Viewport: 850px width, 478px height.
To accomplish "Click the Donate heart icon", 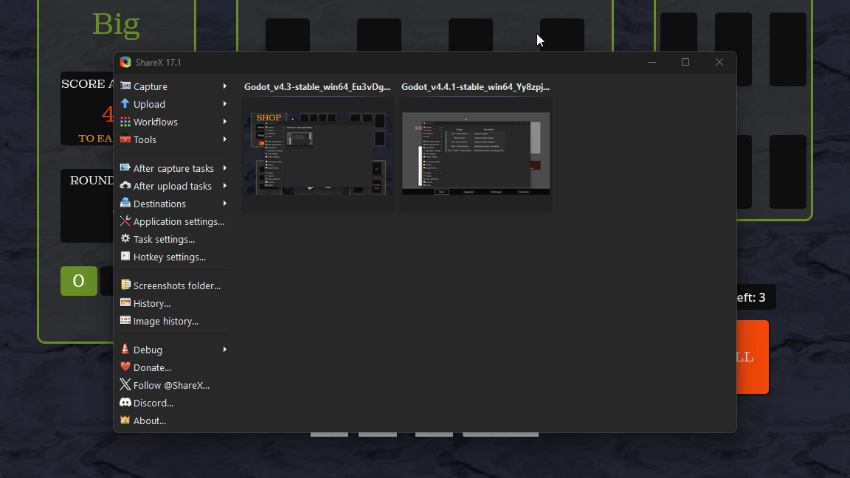I will tap(125, 367).
